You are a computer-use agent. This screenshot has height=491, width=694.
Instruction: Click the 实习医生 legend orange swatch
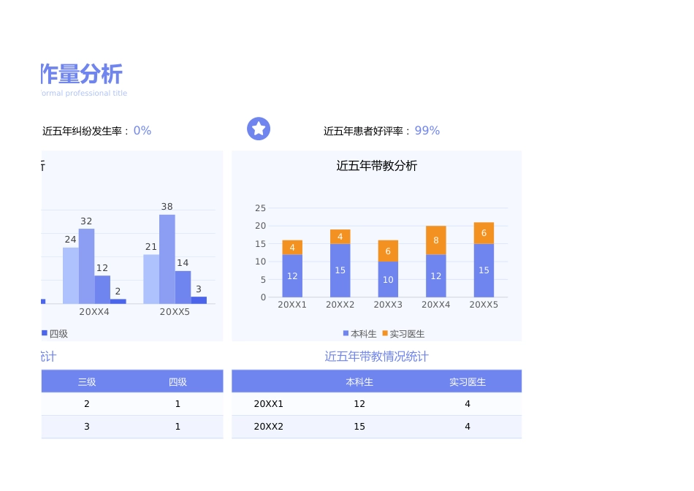click(x=385, y=333)
